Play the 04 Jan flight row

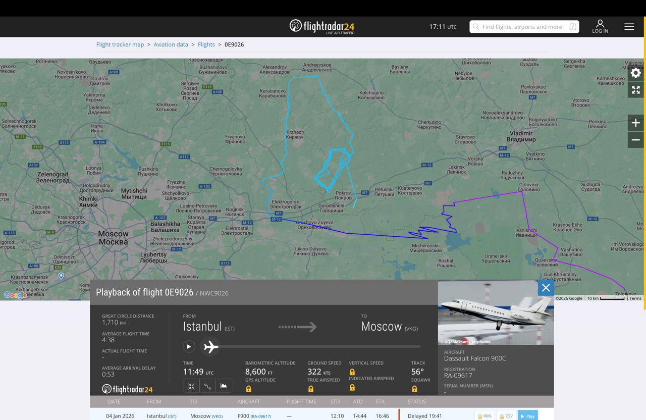pos(527,416)
